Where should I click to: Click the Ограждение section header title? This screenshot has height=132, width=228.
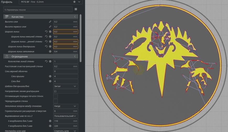coord(19,56)
